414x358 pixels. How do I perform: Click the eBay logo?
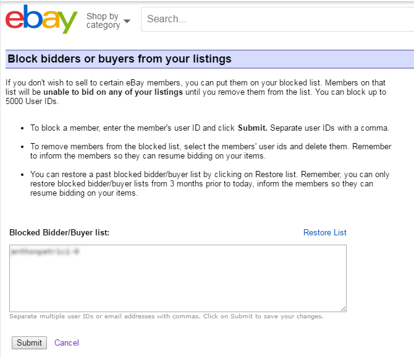tap(41, 19)
